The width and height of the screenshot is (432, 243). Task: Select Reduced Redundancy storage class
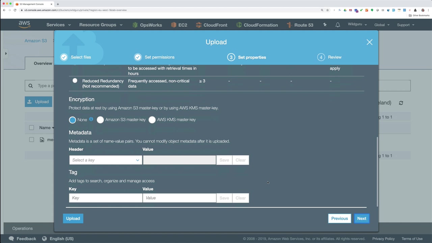pos(75,81)
